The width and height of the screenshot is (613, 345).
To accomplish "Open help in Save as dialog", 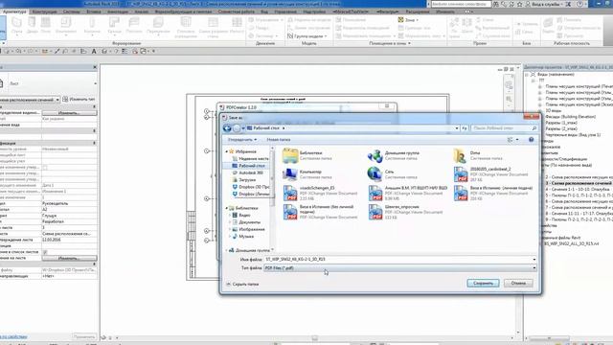I will coord(532,140).
